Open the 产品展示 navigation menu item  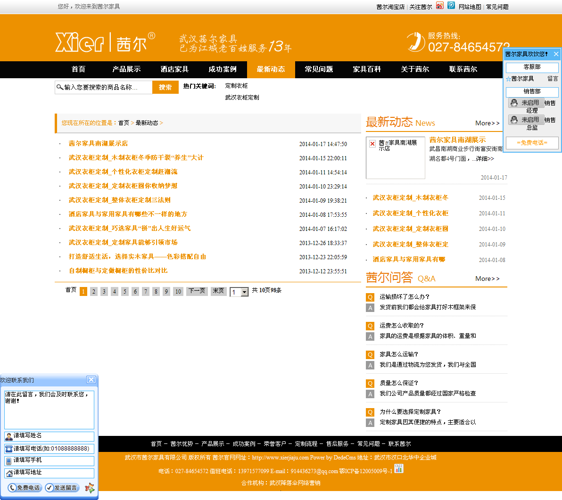pos(126,69)
